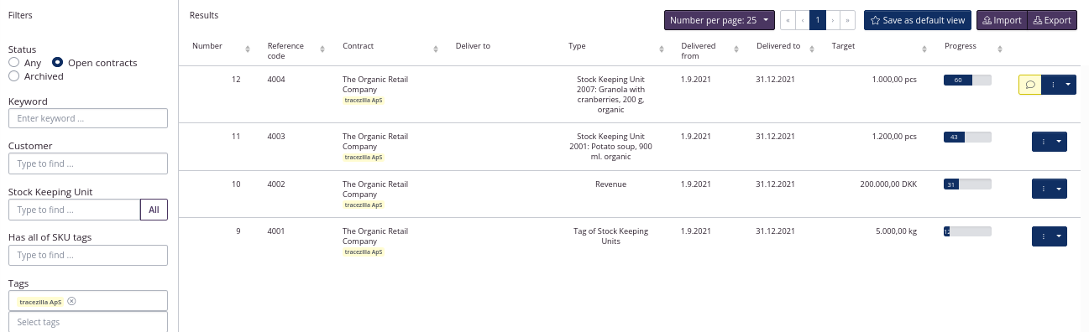Click reference code 4004

pyautogui.click(x=276, y=80)
